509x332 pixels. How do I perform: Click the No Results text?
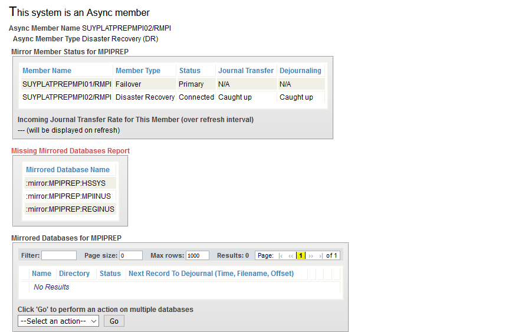[51, 287]
